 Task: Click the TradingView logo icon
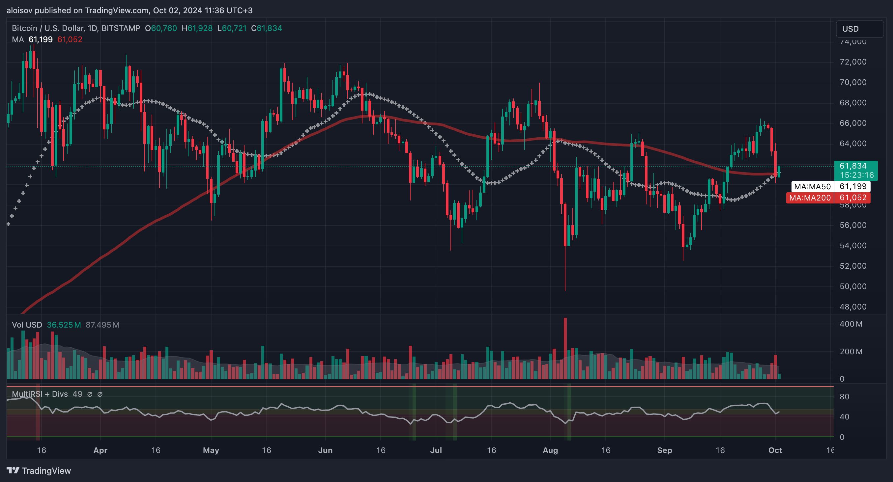point(13,470)
